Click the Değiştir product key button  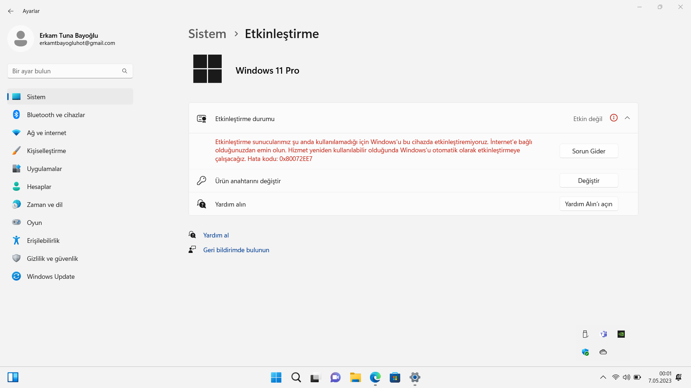click(x=589, y=180)
